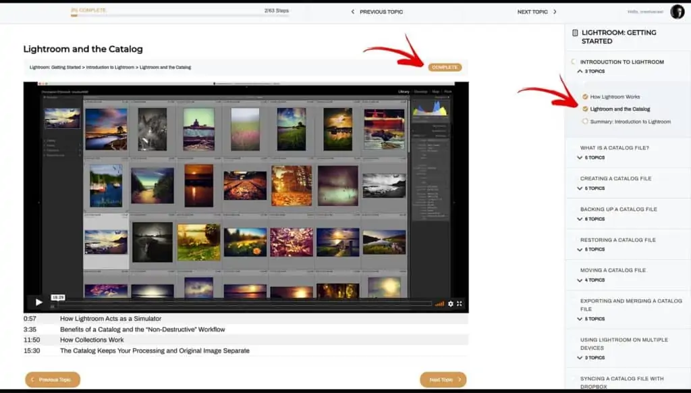The height and width of the screenshot is (393, 691).
Task: Open the Summary: Introduction to Lightroom topic
Action: pos(630,122)
